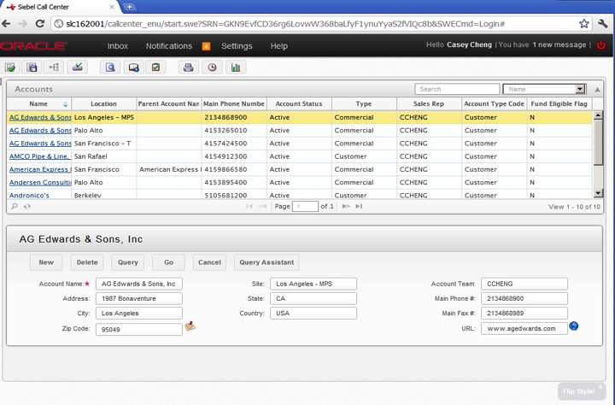Viewport: 615px width, 405px height.
Task: Click the Account Status column header
Action: tap(299, 104)
